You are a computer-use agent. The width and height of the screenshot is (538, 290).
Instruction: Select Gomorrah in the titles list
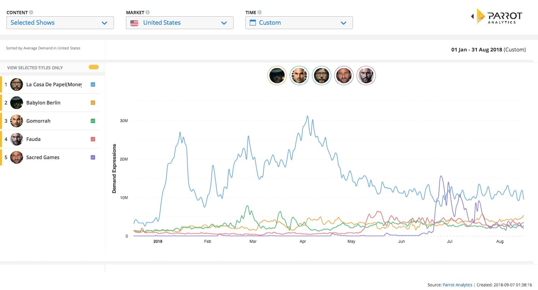tap(50, 121)
